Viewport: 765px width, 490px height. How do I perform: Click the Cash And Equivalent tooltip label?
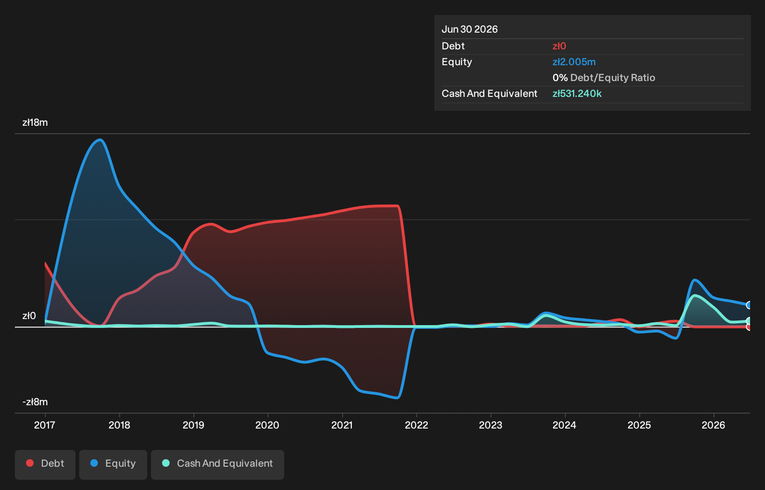tap(489, 94)
